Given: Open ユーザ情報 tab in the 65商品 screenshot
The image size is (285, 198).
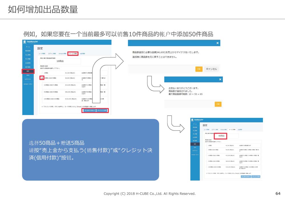Looking at the screenshot, I should pyautogui.click(x=207, y=130).
